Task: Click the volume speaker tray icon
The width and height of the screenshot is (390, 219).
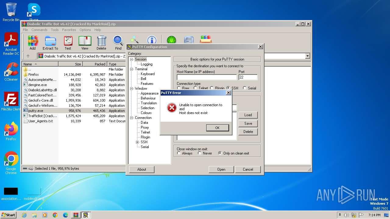Action: point(346,215)
